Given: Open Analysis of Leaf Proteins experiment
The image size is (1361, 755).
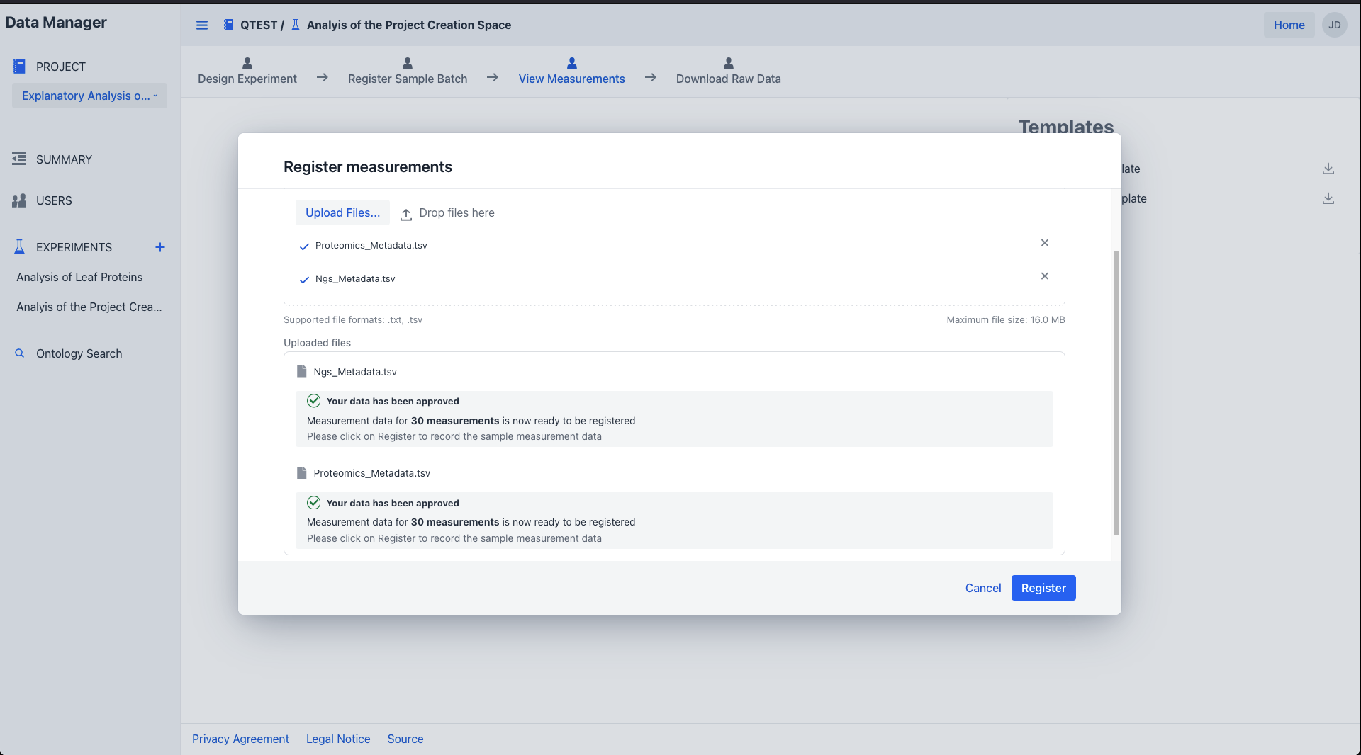Looking at the screenshot, I should pos(79,277).
